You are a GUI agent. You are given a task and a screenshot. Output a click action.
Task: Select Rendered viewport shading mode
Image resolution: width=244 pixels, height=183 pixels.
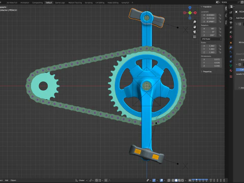click(182, 180)
